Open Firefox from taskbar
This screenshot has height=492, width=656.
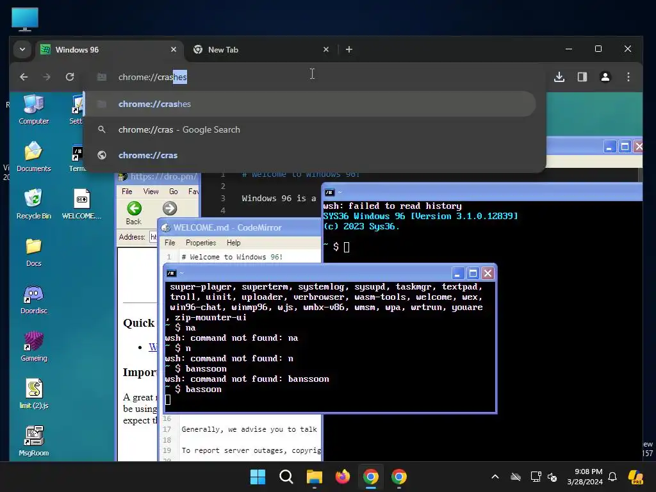coord(343,477)
